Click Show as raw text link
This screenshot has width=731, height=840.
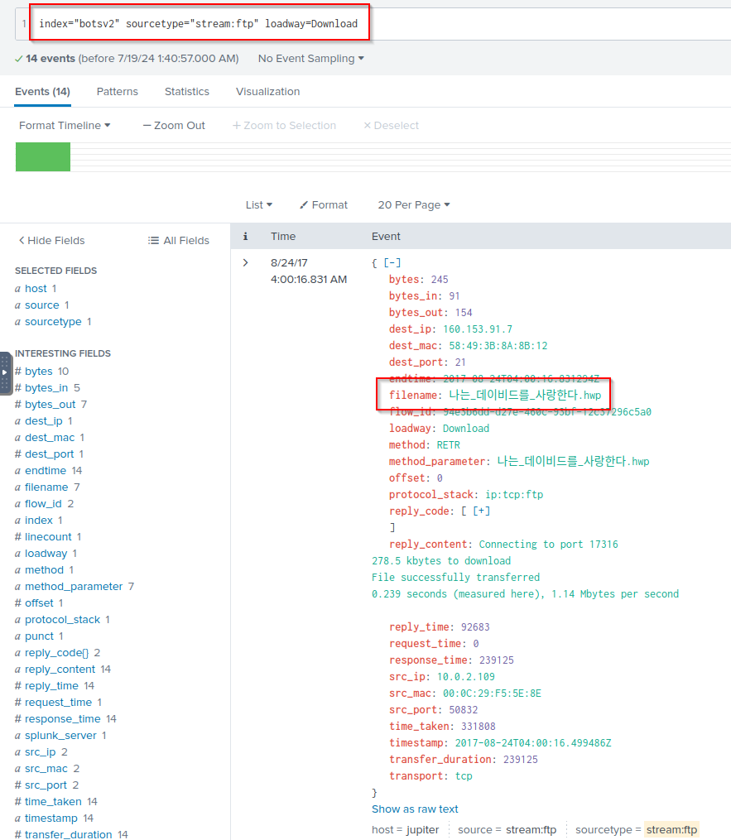(x=415, y=809)
